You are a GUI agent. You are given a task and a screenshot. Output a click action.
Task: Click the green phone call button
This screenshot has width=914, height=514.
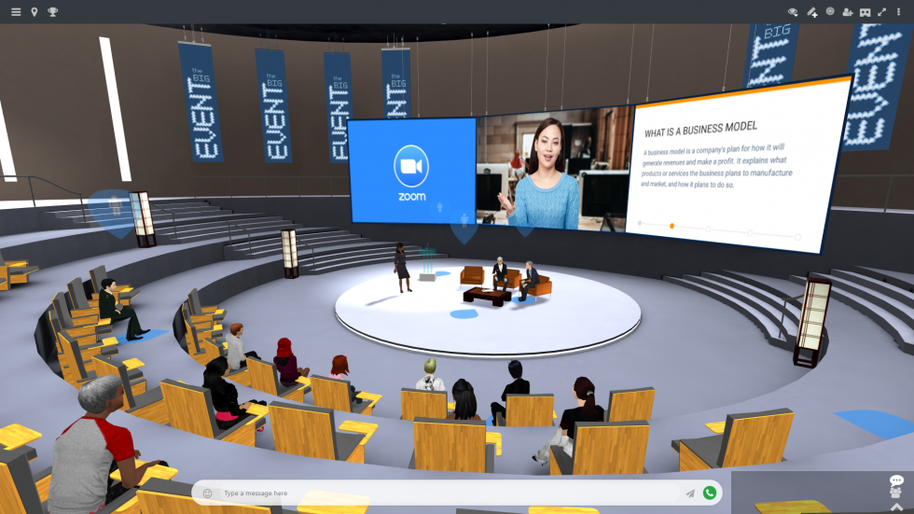[710, 493]
